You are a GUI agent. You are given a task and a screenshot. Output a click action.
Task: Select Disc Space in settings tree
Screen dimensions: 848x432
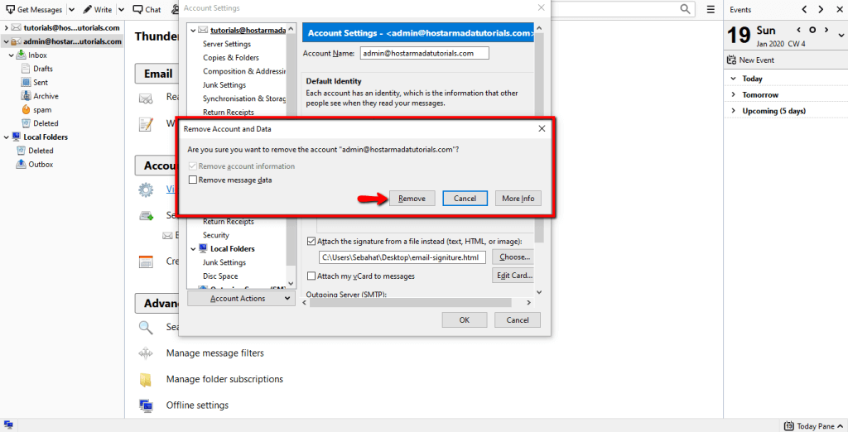tap(220, 276)
